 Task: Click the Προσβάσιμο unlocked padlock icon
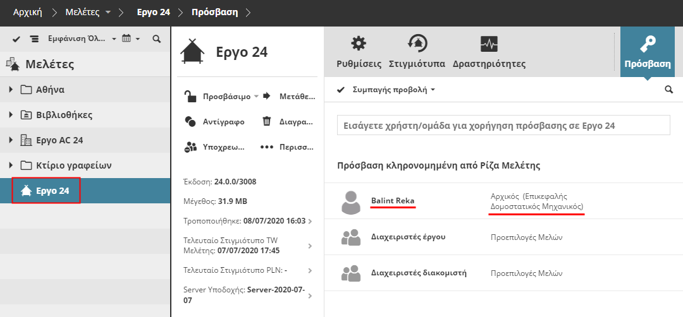[x=190, y=97]
